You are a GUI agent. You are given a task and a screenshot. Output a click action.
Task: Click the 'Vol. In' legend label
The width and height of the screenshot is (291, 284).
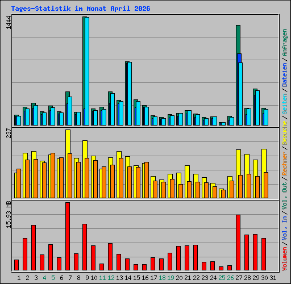(285, 228)
